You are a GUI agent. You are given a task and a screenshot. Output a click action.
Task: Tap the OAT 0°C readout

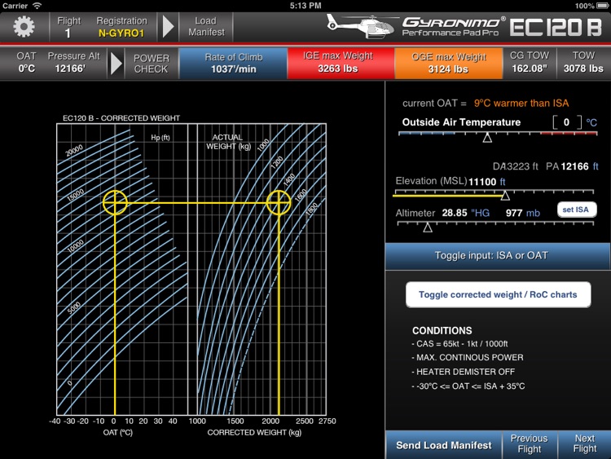[26, 63]
